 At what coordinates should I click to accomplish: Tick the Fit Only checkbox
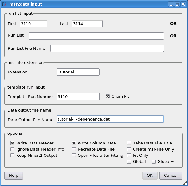tap(129, 156)
